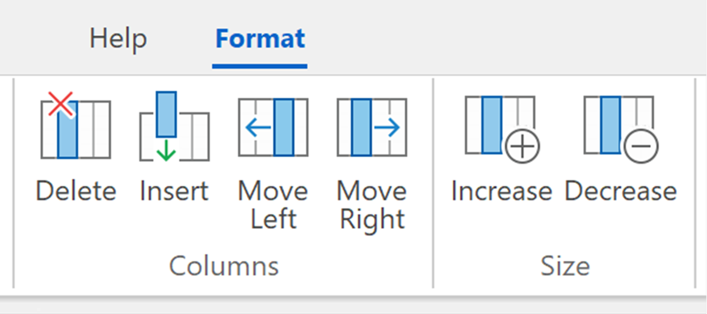Click the Increase text label
707x314 pixels.
point(502,191)
